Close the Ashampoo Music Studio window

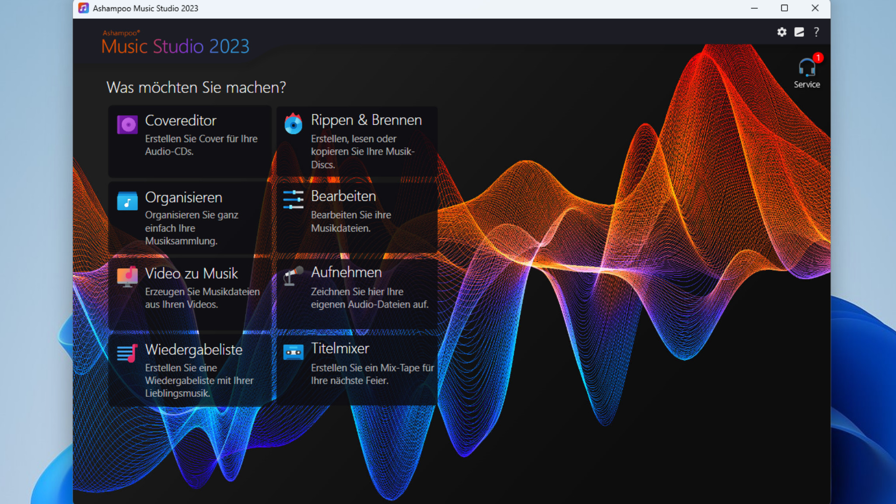click(815, 8)
